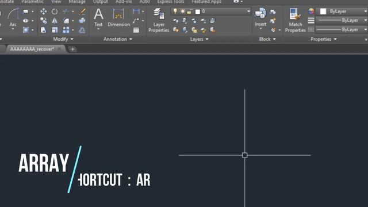Click the Erase tool icon

click(82, 11)
